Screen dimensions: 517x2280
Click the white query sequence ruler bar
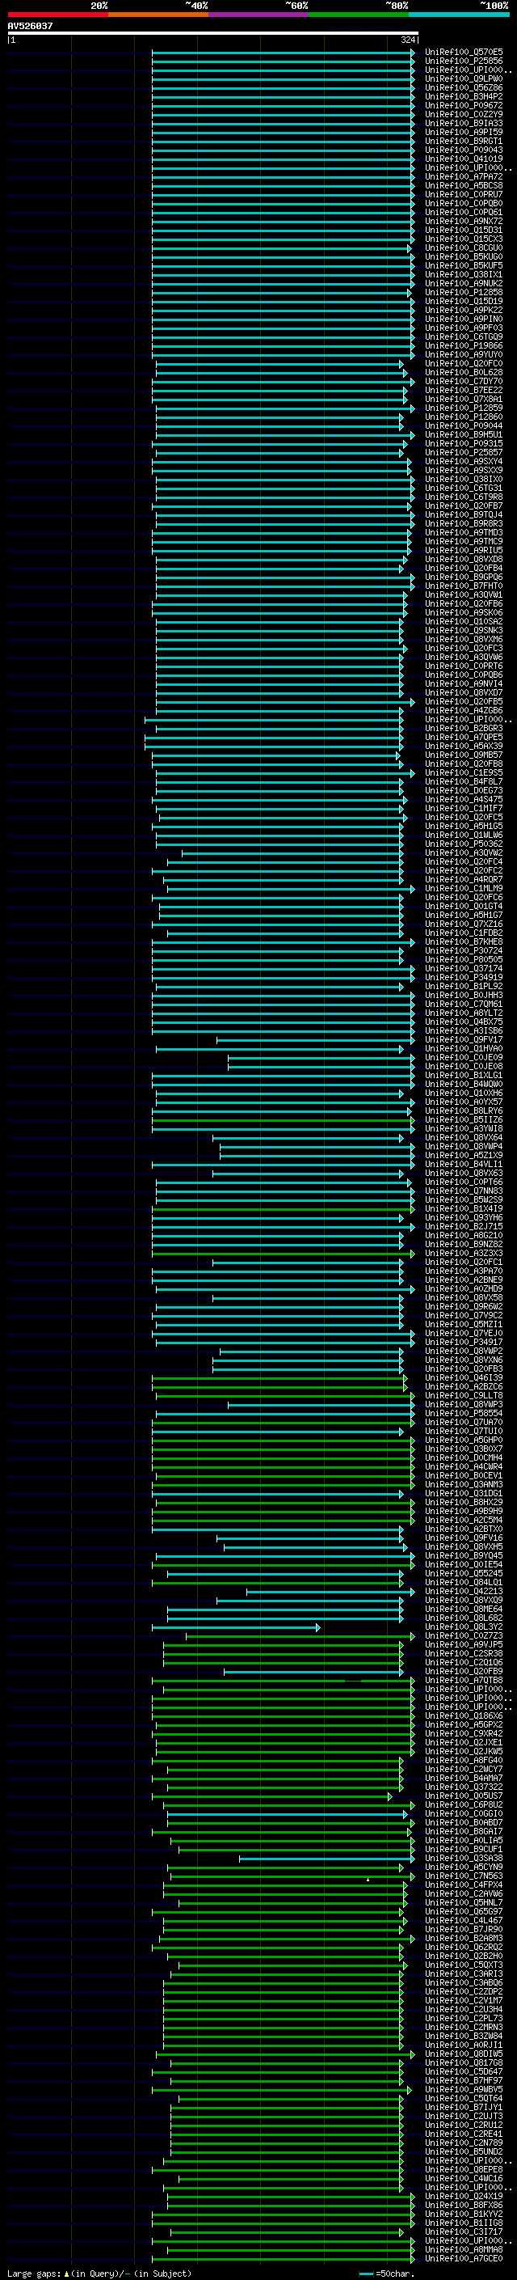[213, 32]
